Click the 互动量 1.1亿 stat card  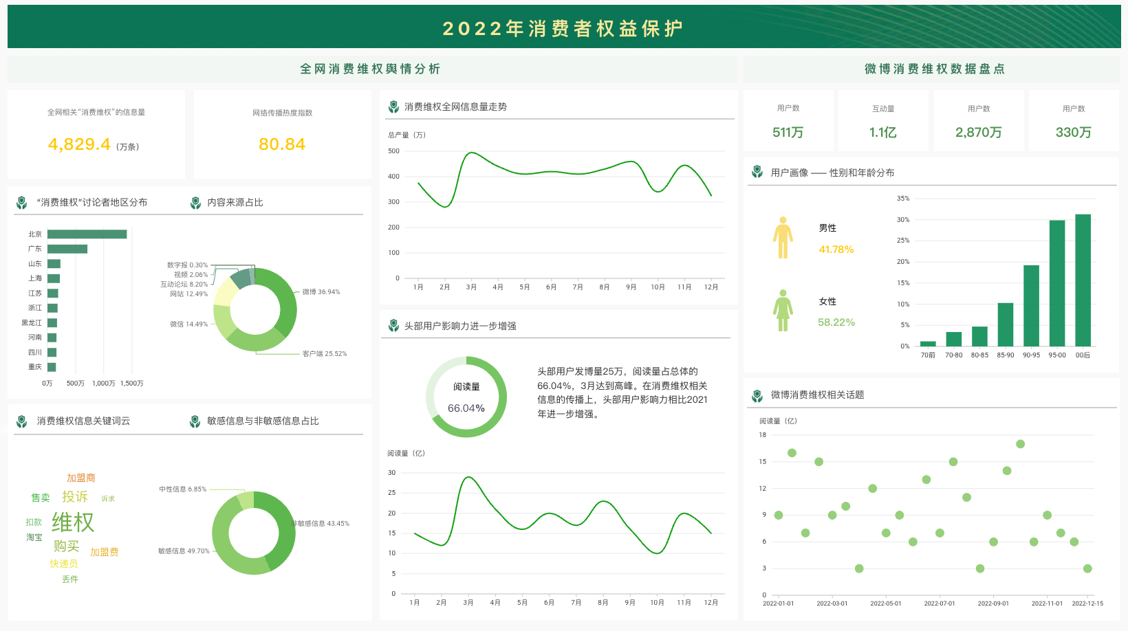pos(883,121)
